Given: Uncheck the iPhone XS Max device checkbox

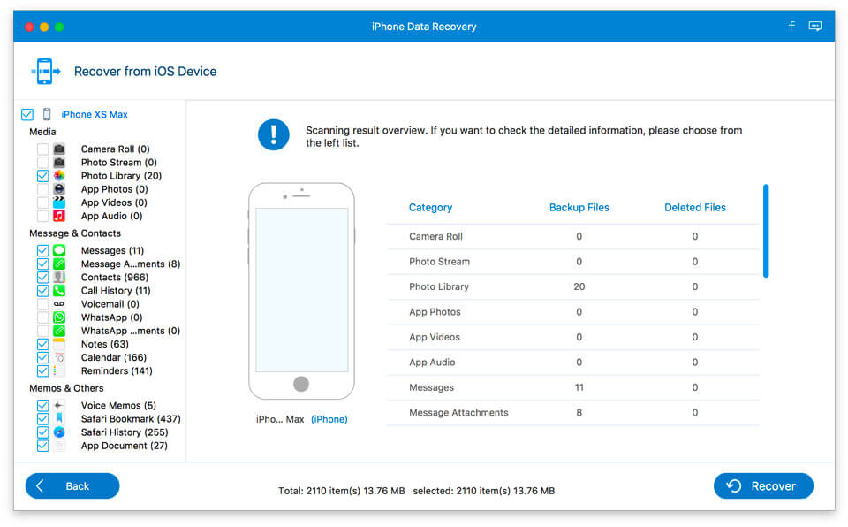Looking at the screenshot, I should pos(27,114).
